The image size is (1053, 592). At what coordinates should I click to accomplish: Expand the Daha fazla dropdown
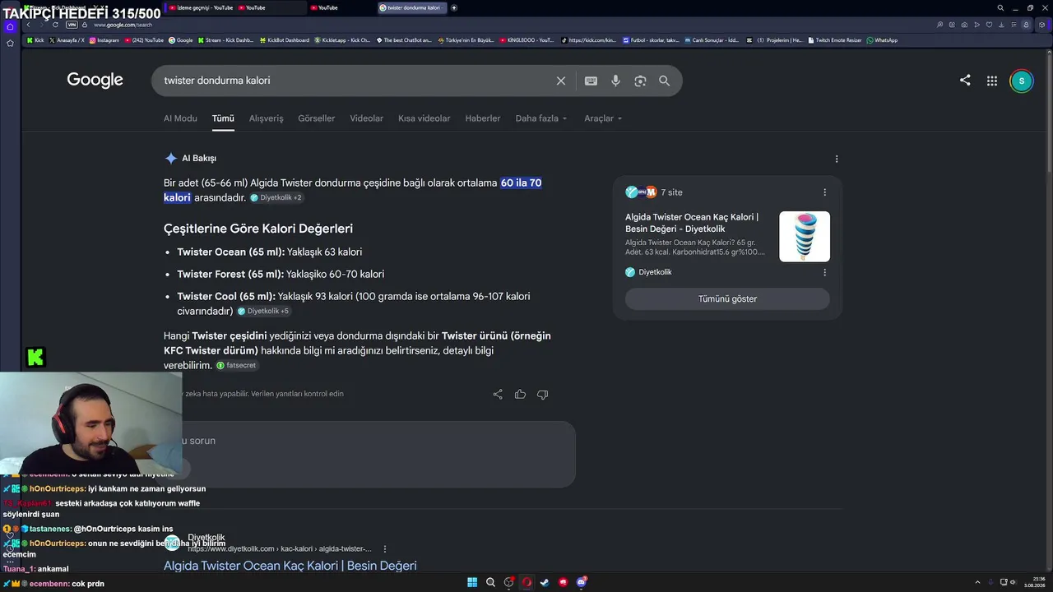click(541, 118)
